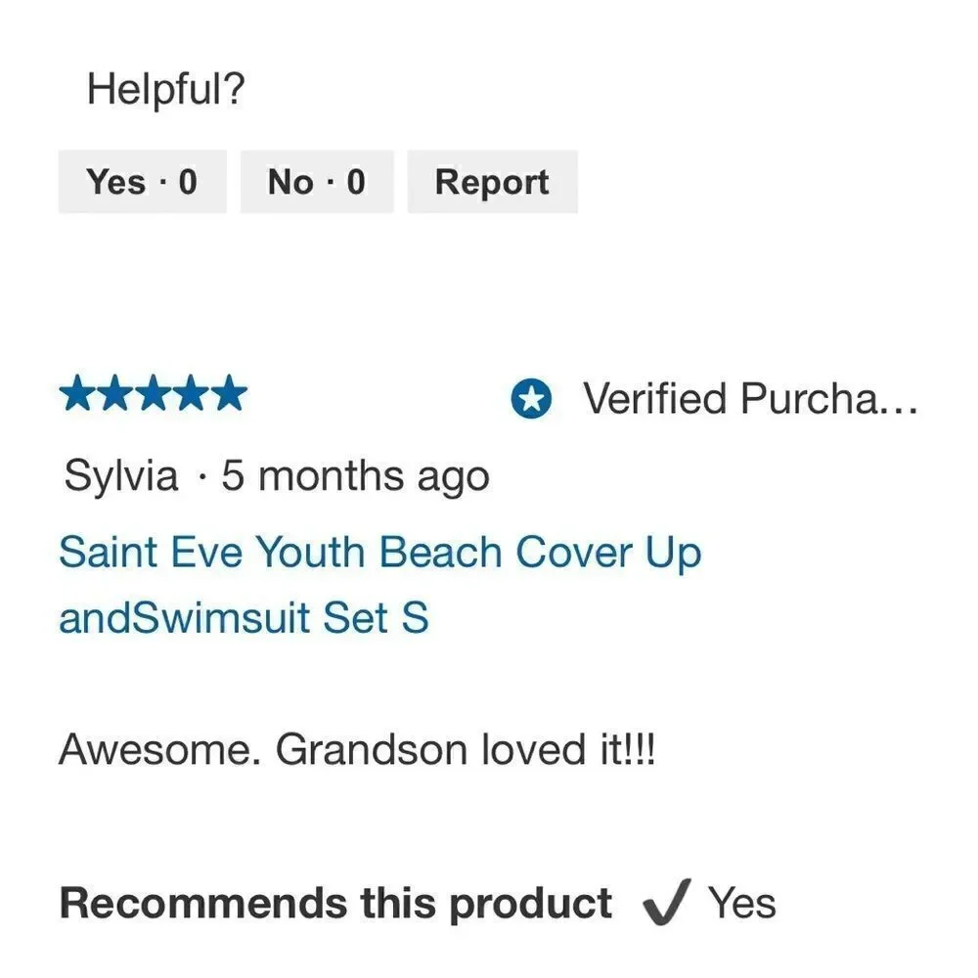Click the circular Verified Purchase badge icon
Screen dimensions: 978x978
[531, 399]
